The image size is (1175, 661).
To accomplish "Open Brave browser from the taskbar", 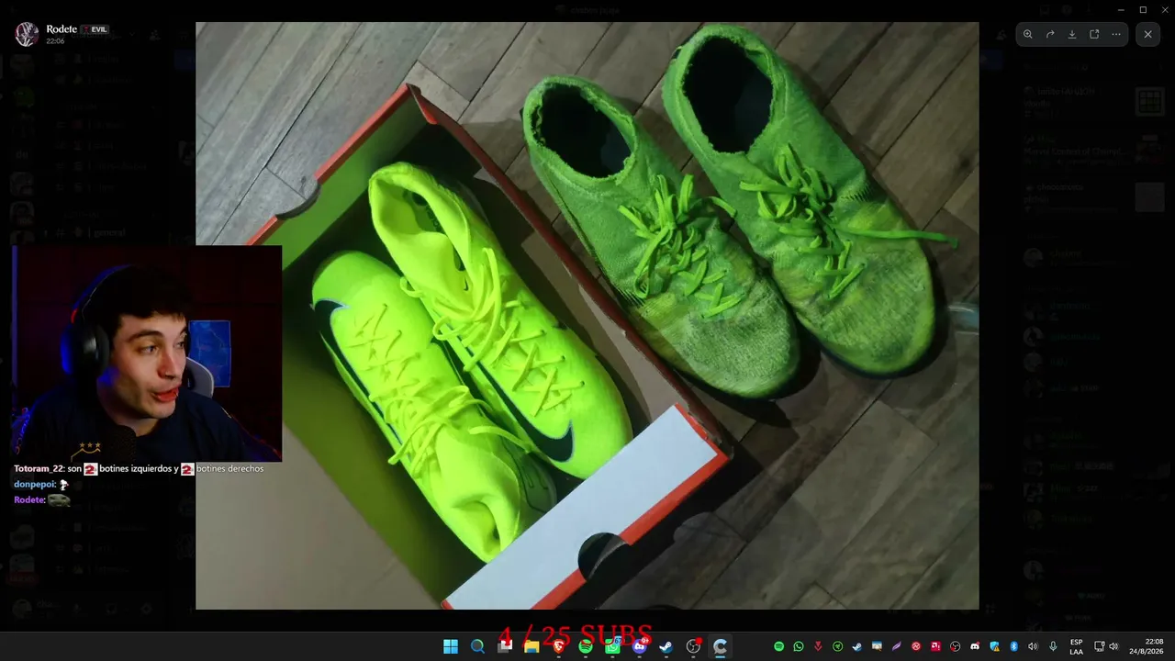I will 558,646.
